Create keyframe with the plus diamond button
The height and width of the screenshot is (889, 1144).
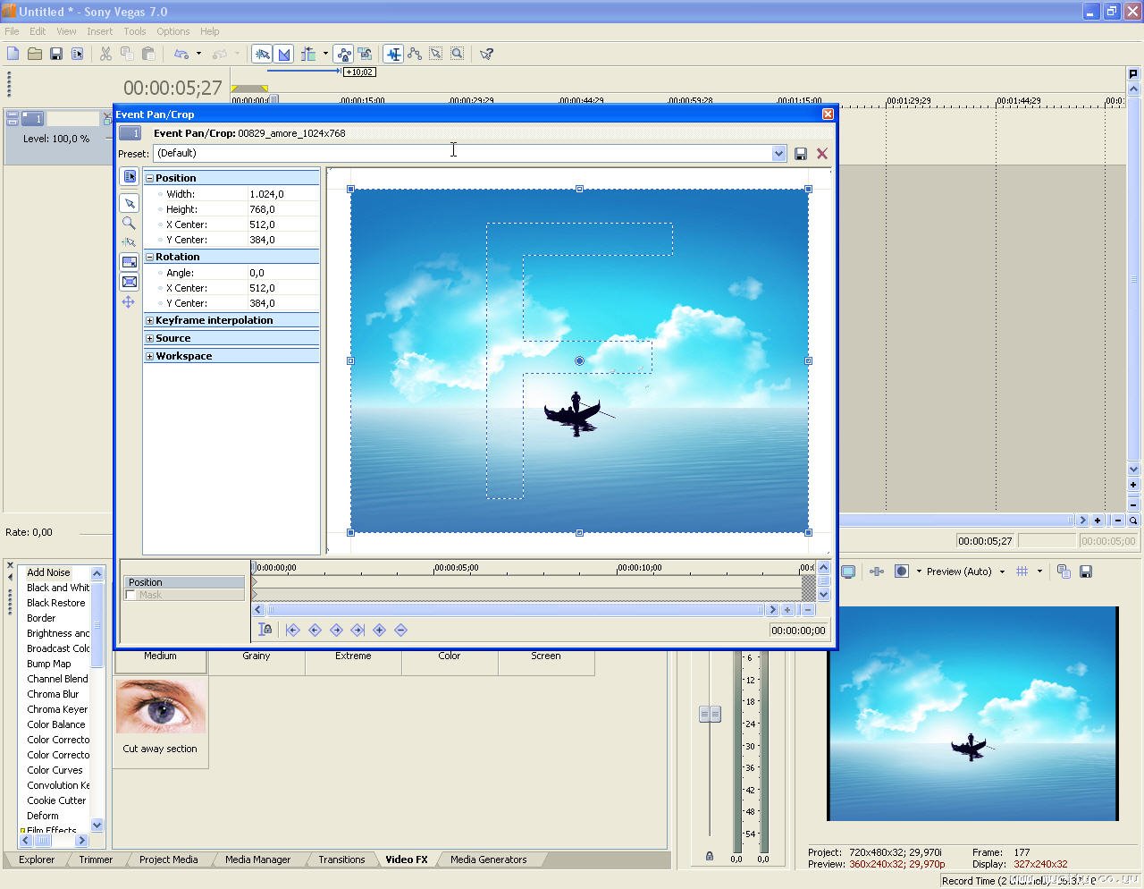[x=379, y=631]
